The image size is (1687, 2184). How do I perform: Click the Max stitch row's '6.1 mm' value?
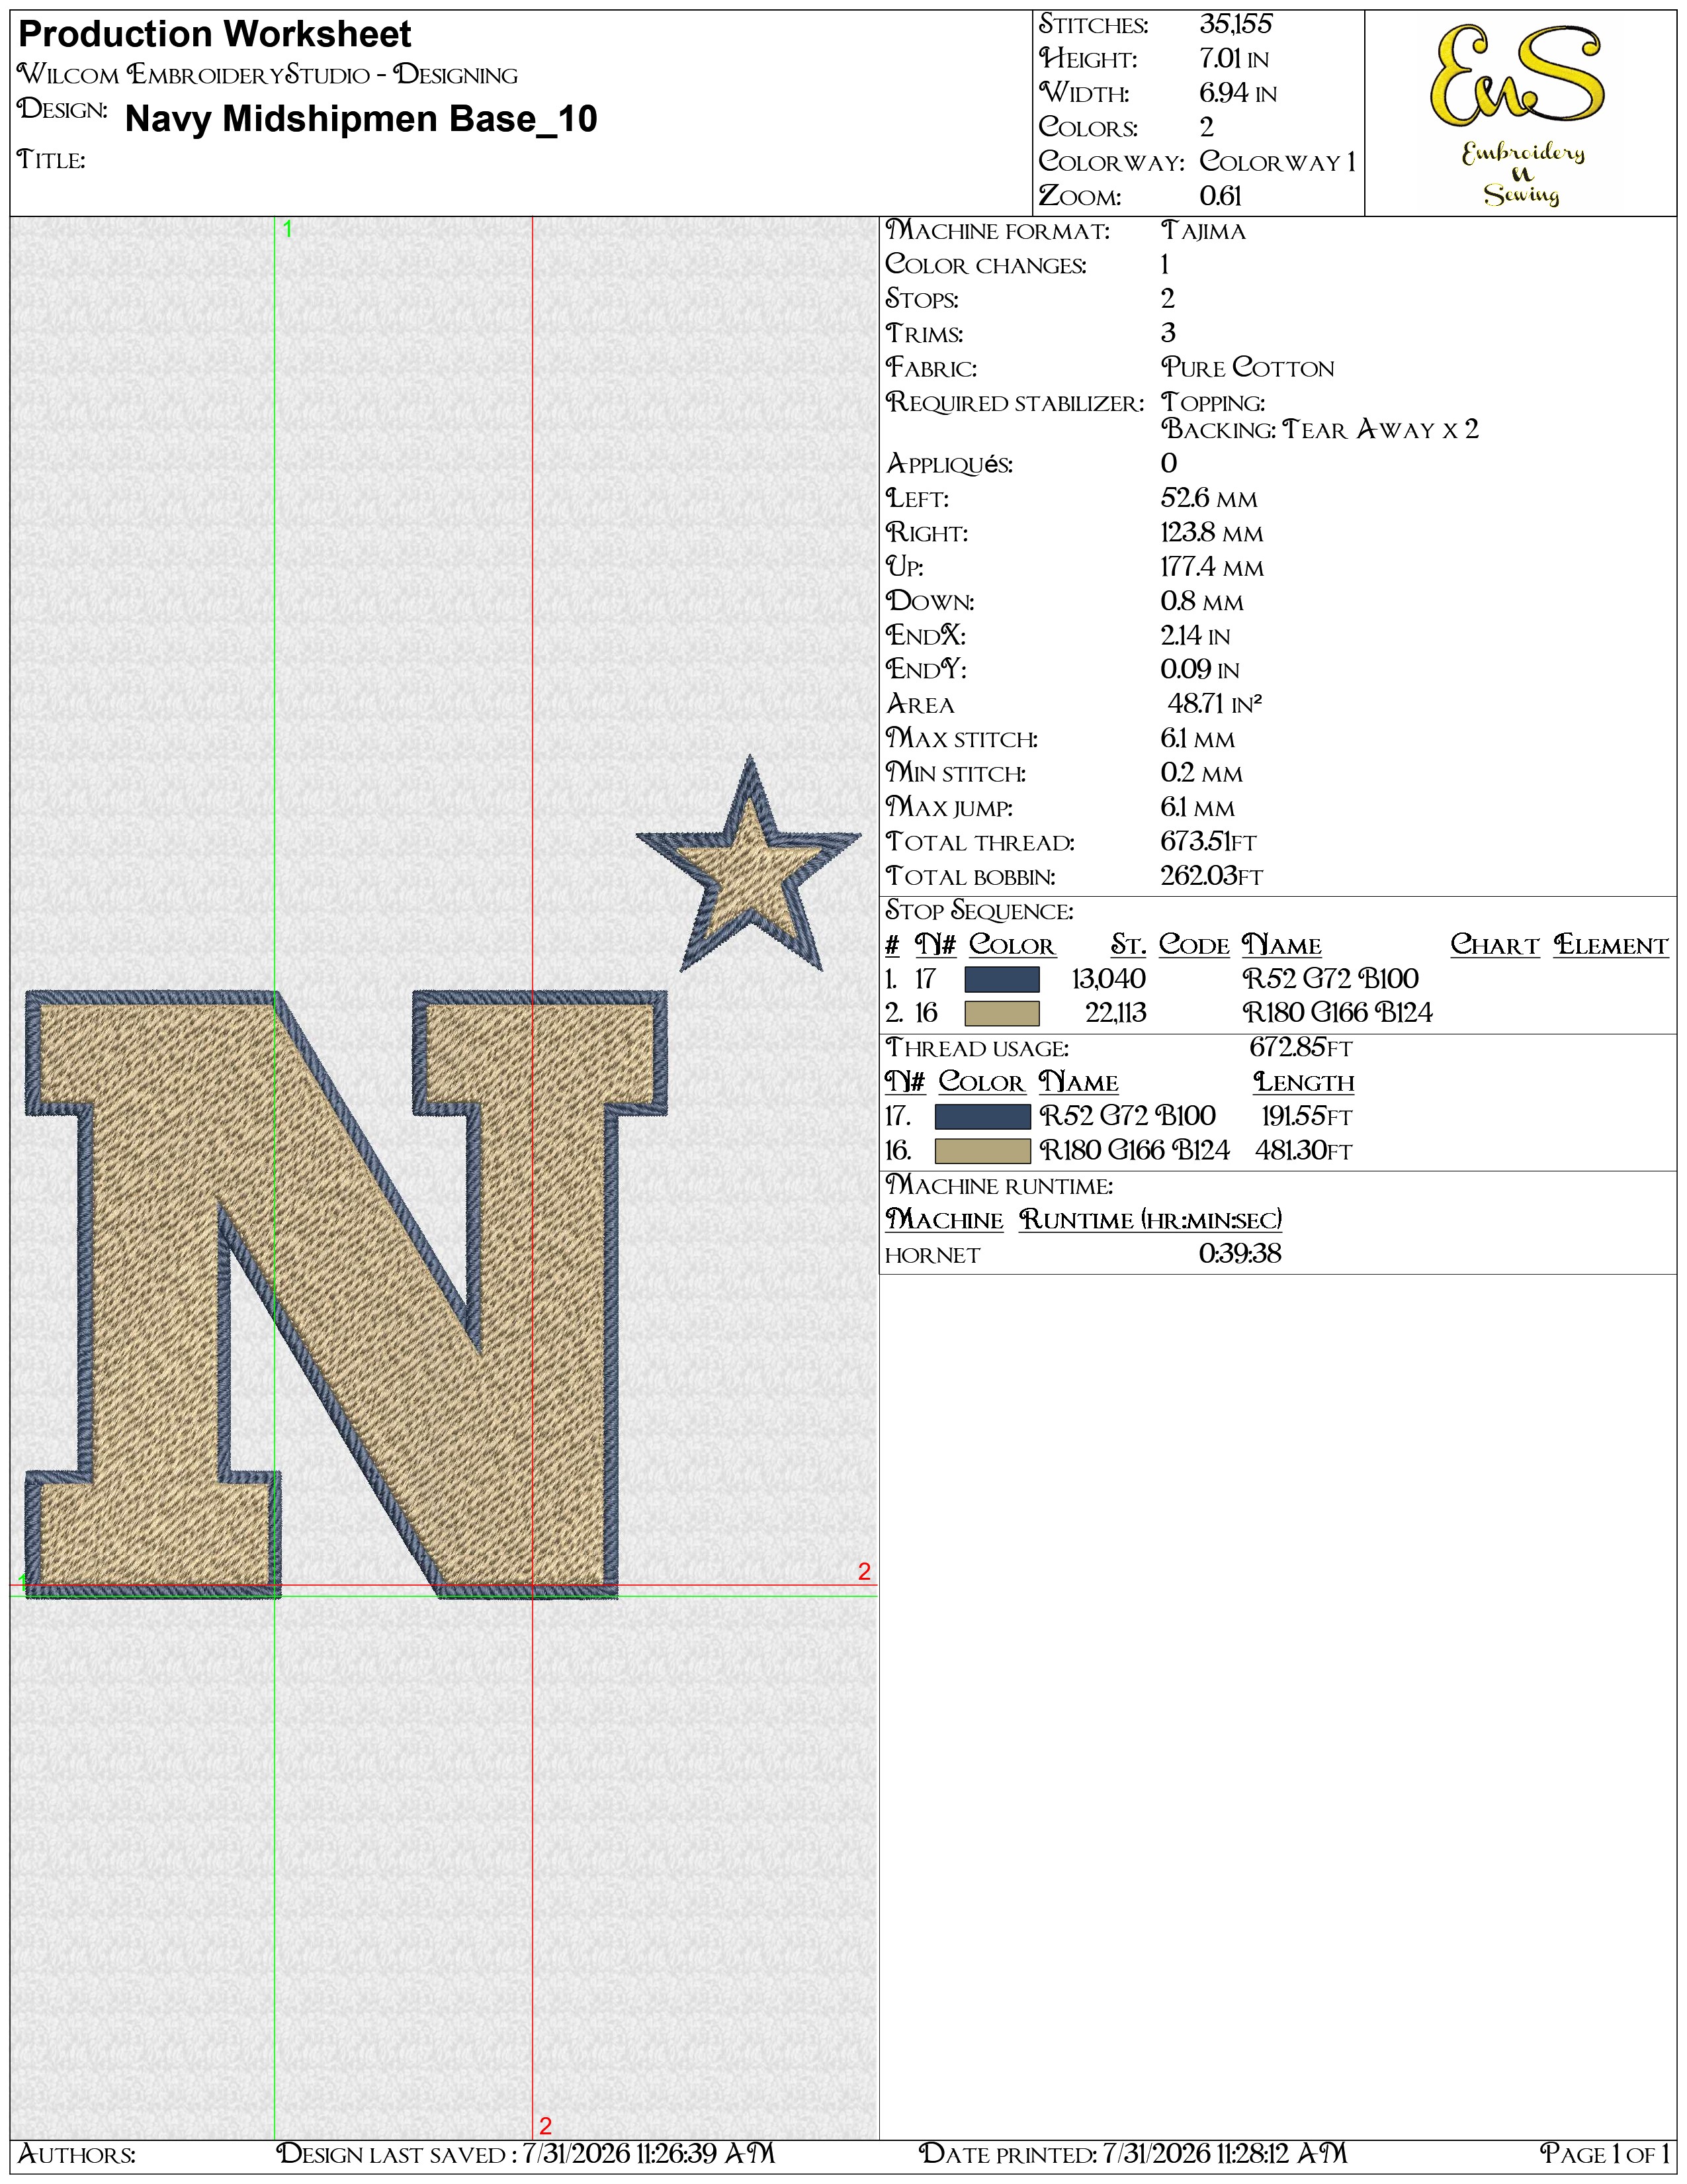pos(1197,739)
